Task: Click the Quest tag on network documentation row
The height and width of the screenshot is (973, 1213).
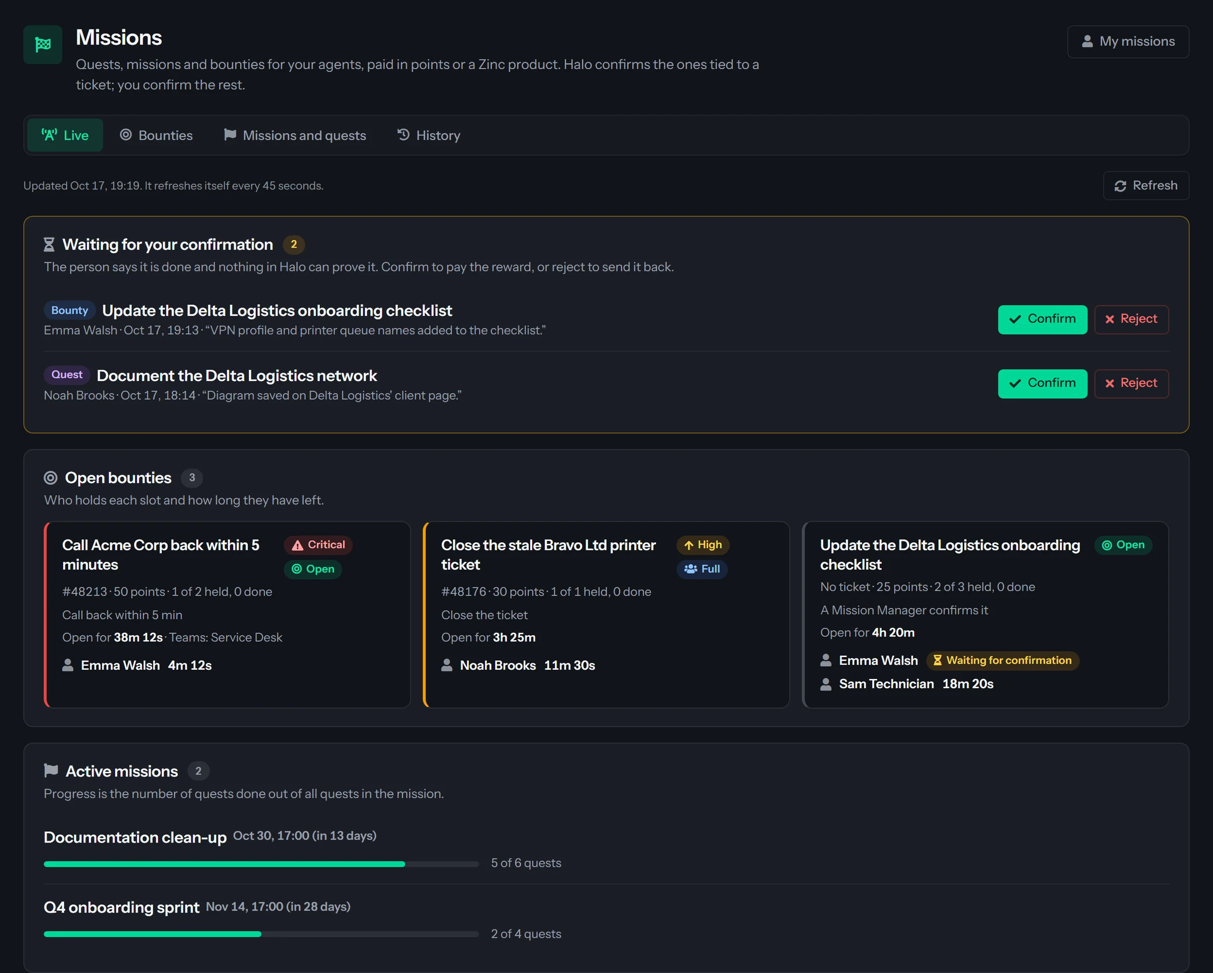Action: 66,374
